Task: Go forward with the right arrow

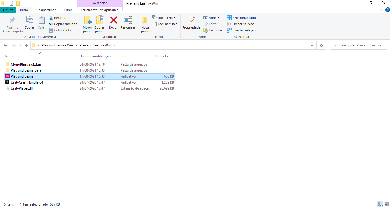Action: tap(14, 45)
